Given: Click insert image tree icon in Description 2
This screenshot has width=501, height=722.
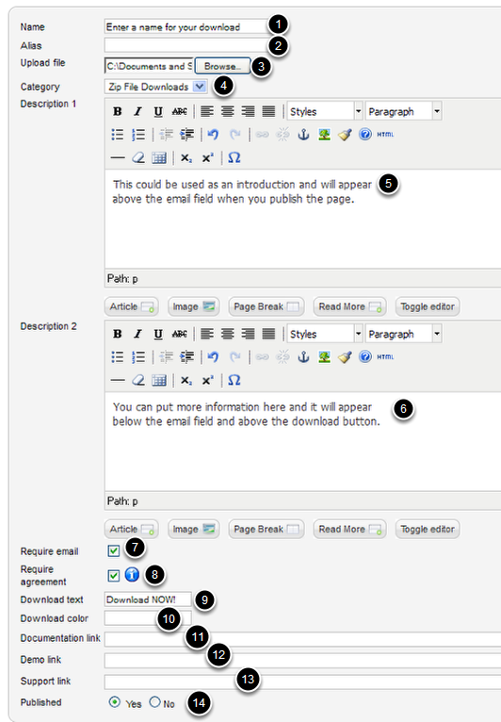Looking at the screenshot, I should click(x=324, y=357).
